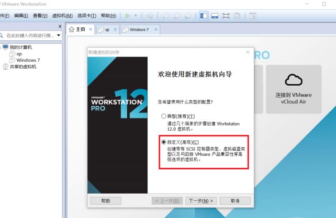Click the 帮助 button in wizard
The width and height of the screenshot is (336, 218).
pyautogui.click(x=106, y=201)
